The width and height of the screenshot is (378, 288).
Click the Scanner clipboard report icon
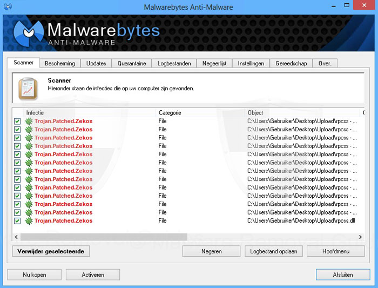pos(28,89)
